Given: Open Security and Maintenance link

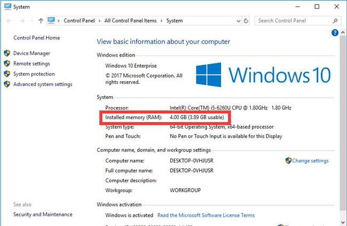Looking at the screenshot, I should click(43, 214).
